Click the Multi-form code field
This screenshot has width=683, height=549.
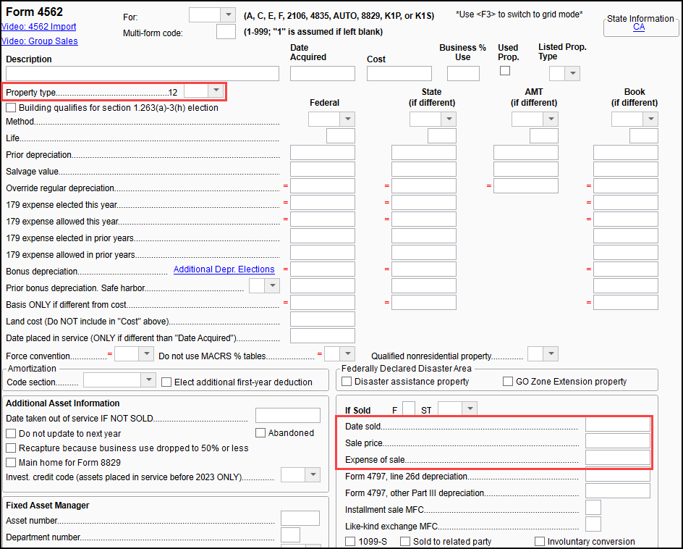(226, 31)
